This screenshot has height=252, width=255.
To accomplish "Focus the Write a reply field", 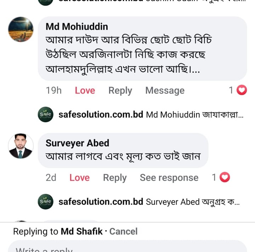I will coord(127,247).
